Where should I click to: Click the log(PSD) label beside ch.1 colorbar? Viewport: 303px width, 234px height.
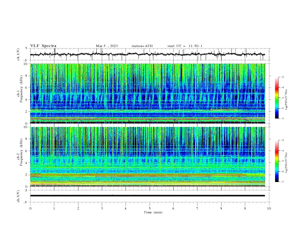click(x=286, y=100)
